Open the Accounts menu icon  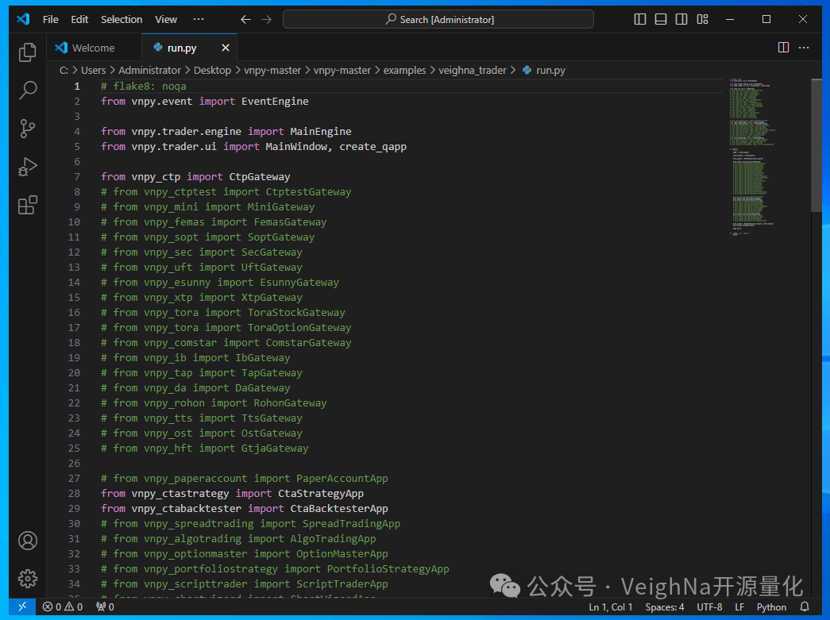(28, 541)
